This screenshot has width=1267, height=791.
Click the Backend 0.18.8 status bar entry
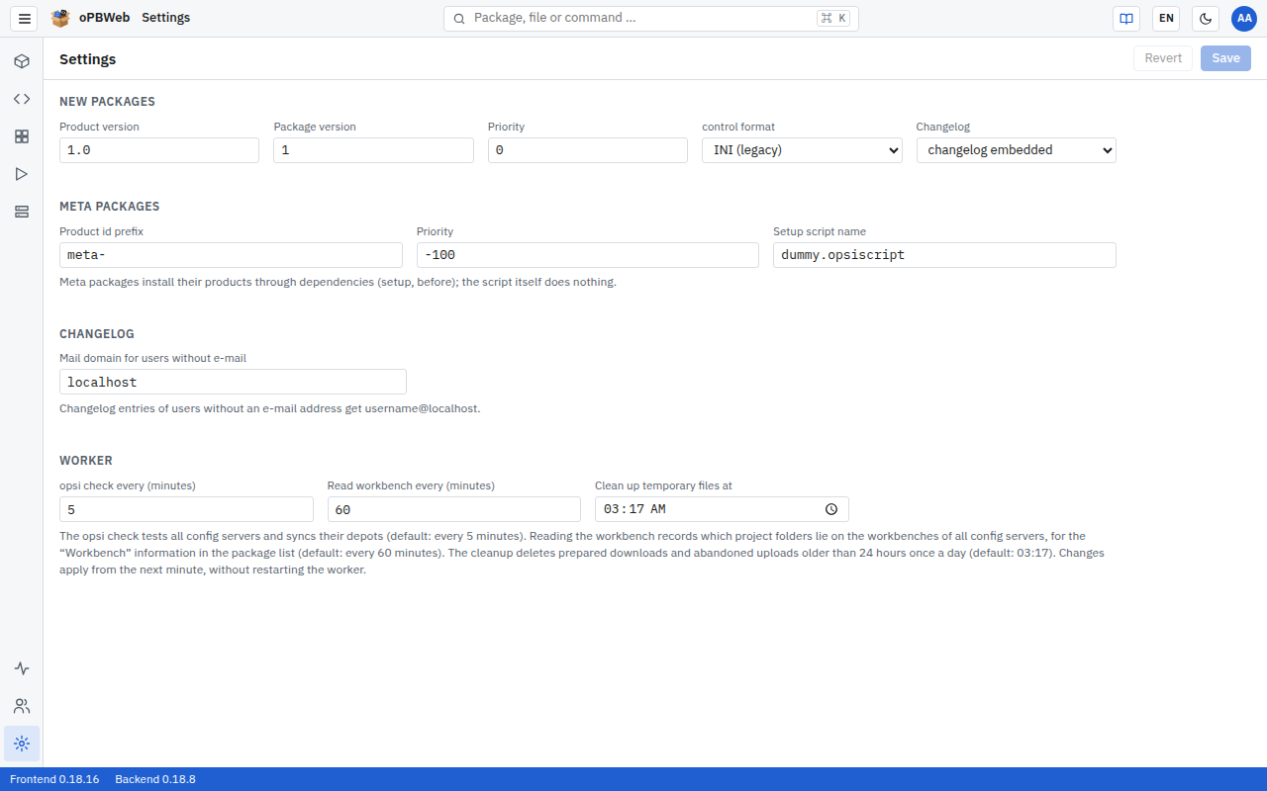click(155, 779)
